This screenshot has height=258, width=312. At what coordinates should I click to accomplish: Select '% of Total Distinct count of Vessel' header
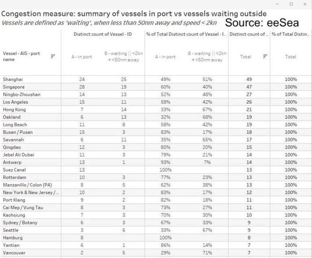[186, 34]
